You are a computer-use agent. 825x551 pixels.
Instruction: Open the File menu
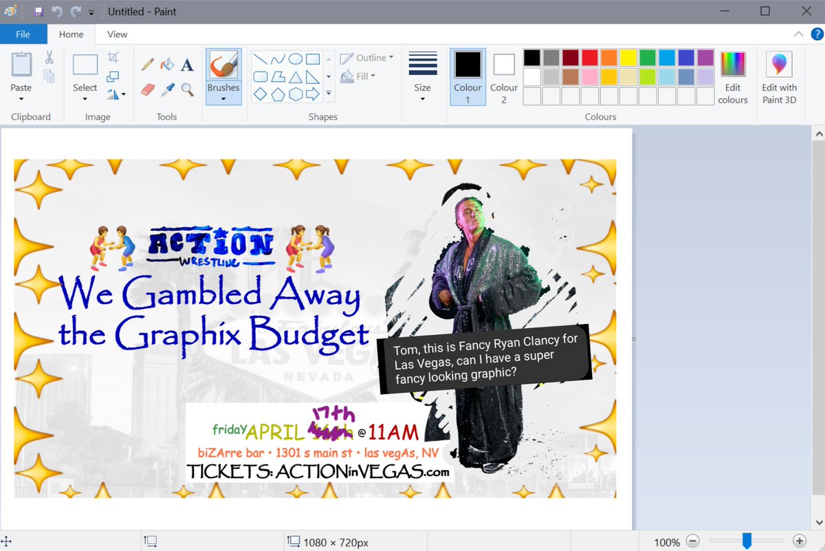point(23,34)
